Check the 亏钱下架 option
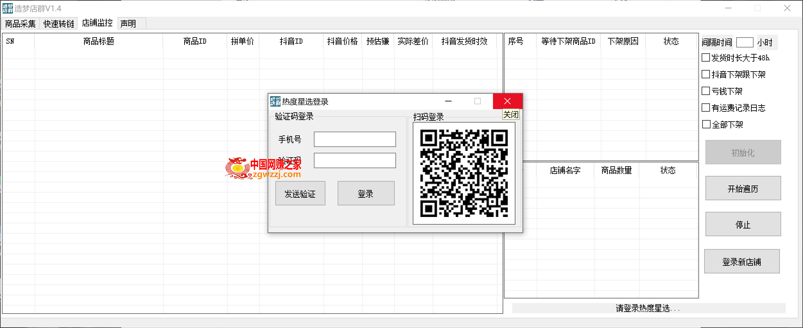 pos(706,91)
